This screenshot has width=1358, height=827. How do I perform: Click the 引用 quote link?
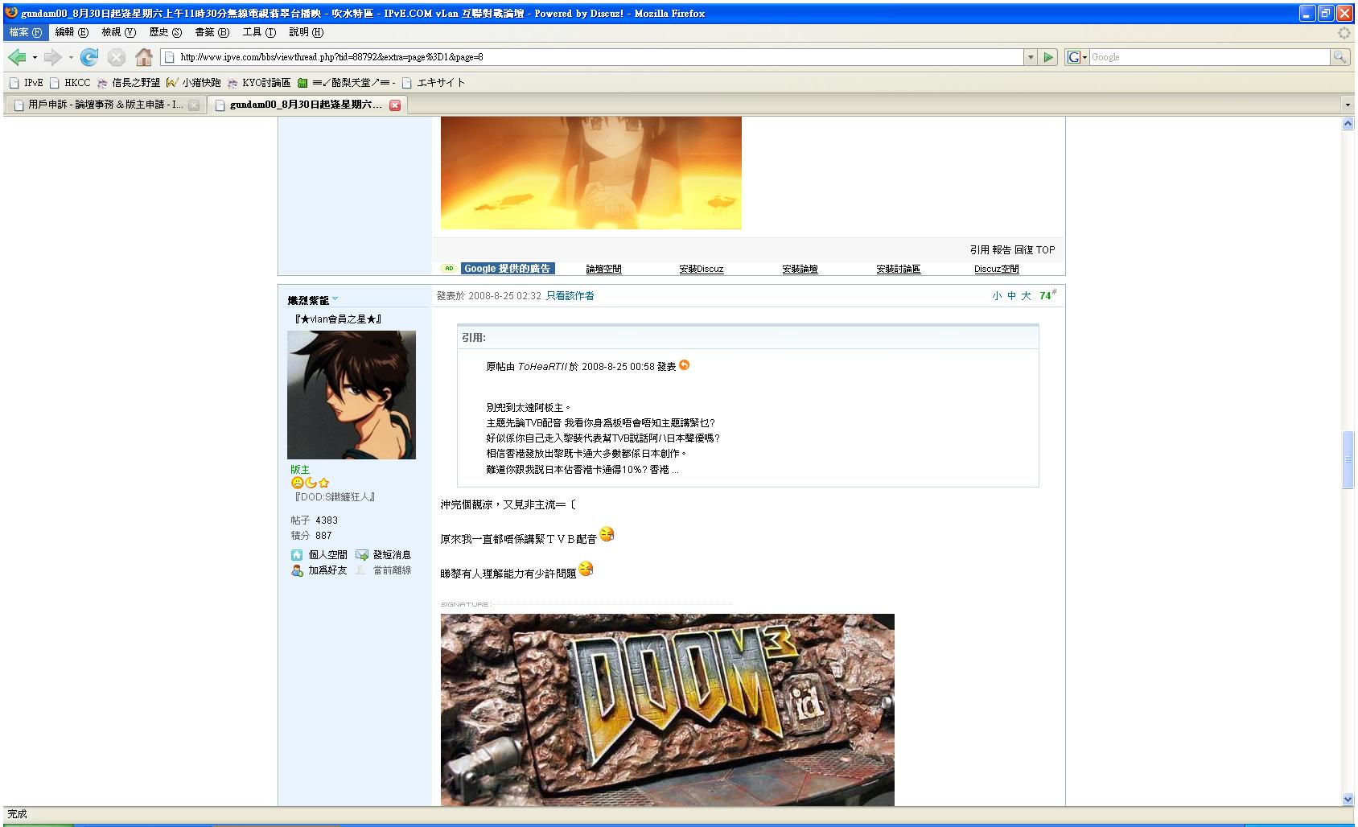click(979, 250)
